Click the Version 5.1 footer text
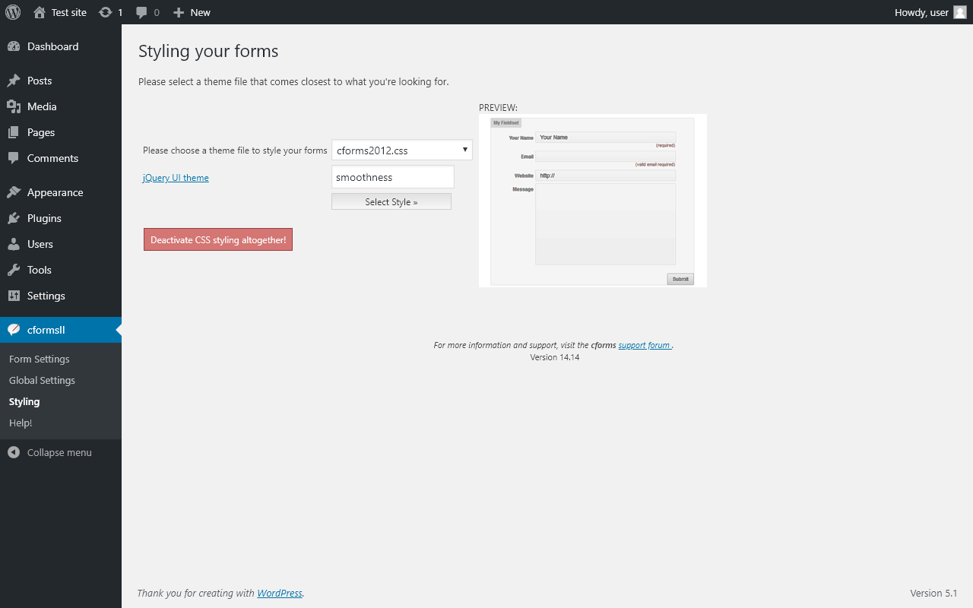973x608 pixels. coord(933,593)
